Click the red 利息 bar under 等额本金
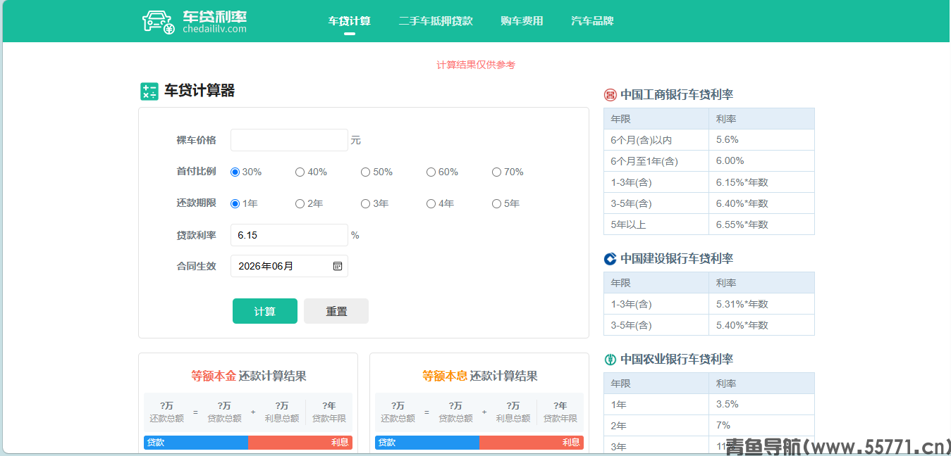This screenshot has height=456, width=951. click(300, 443)
